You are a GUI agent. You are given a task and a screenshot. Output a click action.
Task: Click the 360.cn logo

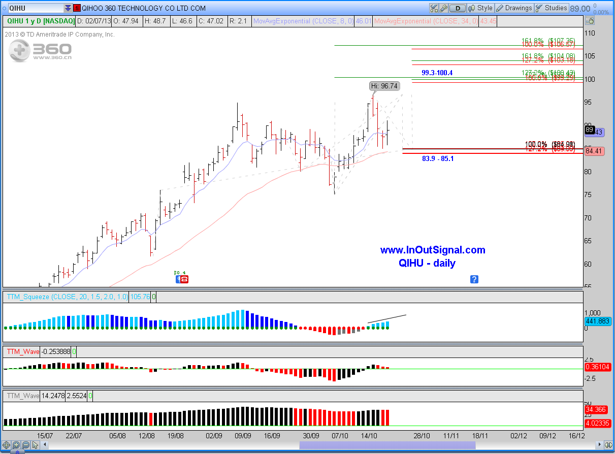click(x=40, y=51)
